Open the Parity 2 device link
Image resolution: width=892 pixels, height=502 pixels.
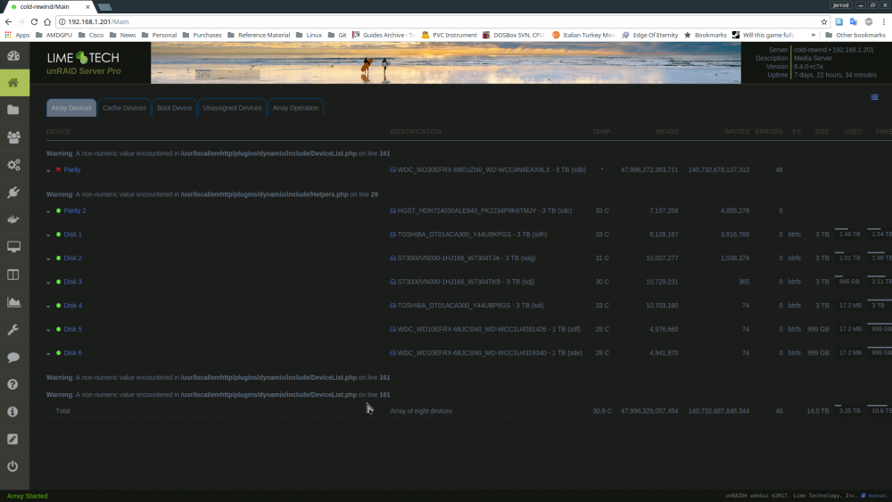pyautogui.click(x=75, y=211)
